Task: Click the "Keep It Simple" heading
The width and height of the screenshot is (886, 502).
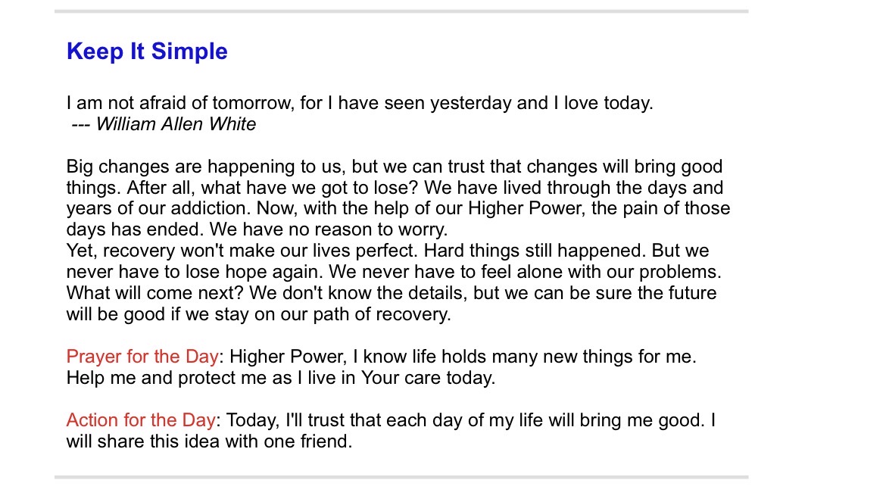Action: point(147,51)
